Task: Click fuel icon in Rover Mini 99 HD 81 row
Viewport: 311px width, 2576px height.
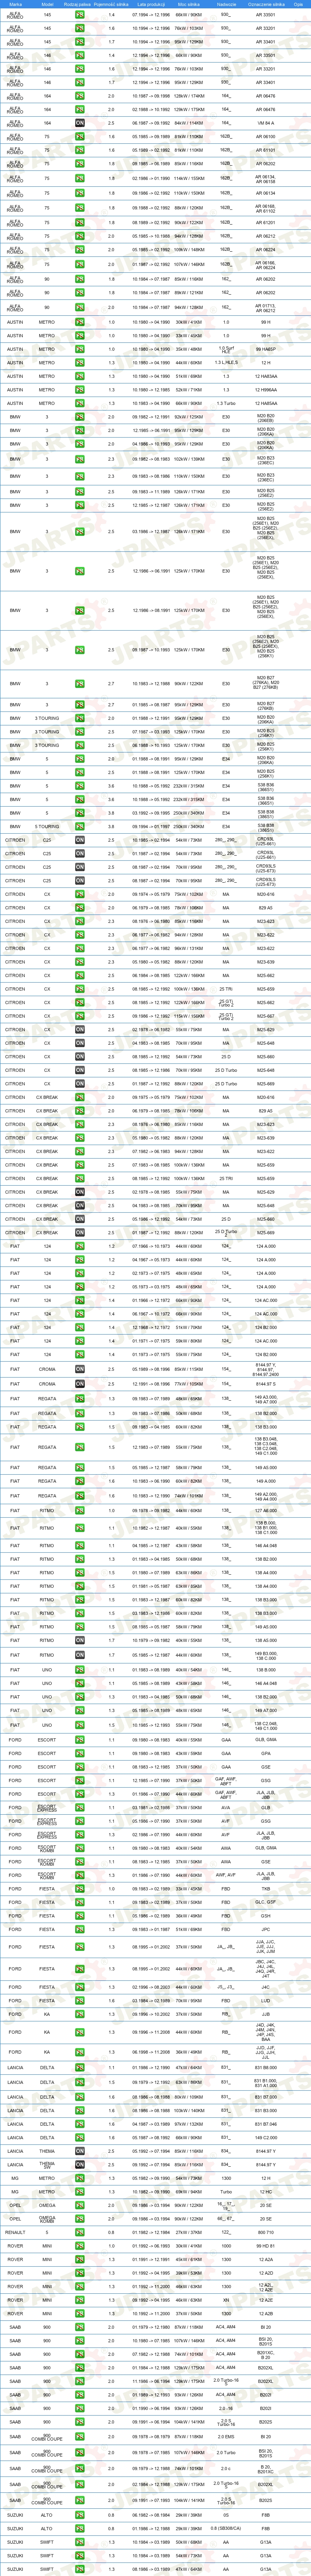Action: tap(80, 2245)
